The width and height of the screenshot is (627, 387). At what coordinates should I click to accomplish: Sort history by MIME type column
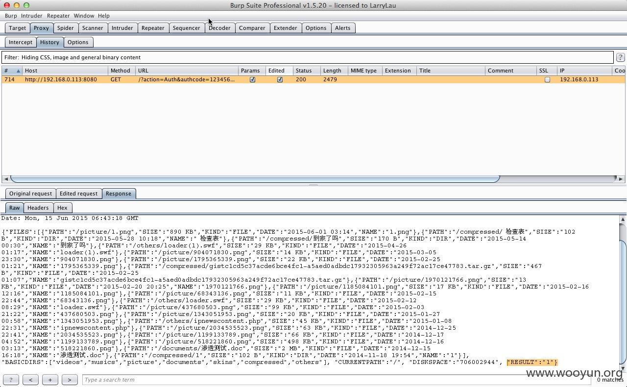[365, 71]
